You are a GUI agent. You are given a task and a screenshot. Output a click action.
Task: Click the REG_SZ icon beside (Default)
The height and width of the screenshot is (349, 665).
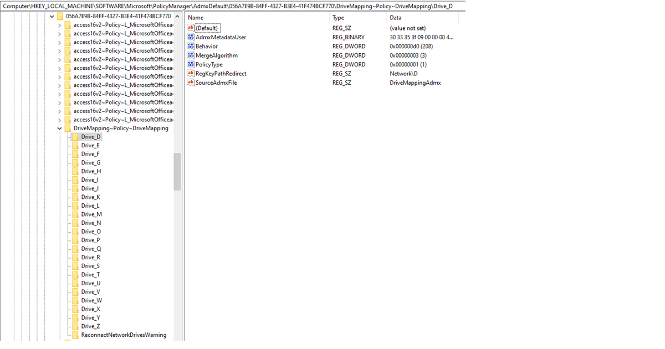(191, 28)
